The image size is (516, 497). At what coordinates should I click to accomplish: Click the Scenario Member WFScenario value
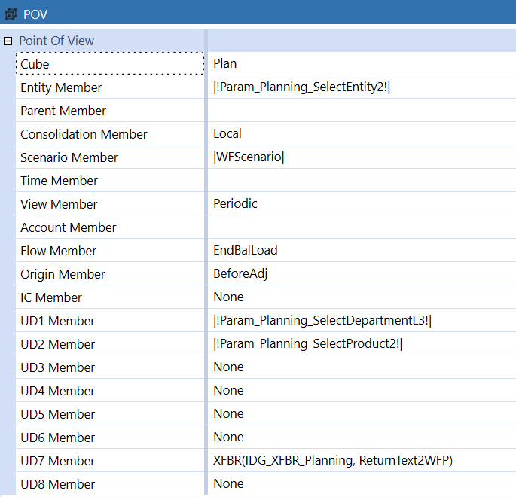coord(360,157)
